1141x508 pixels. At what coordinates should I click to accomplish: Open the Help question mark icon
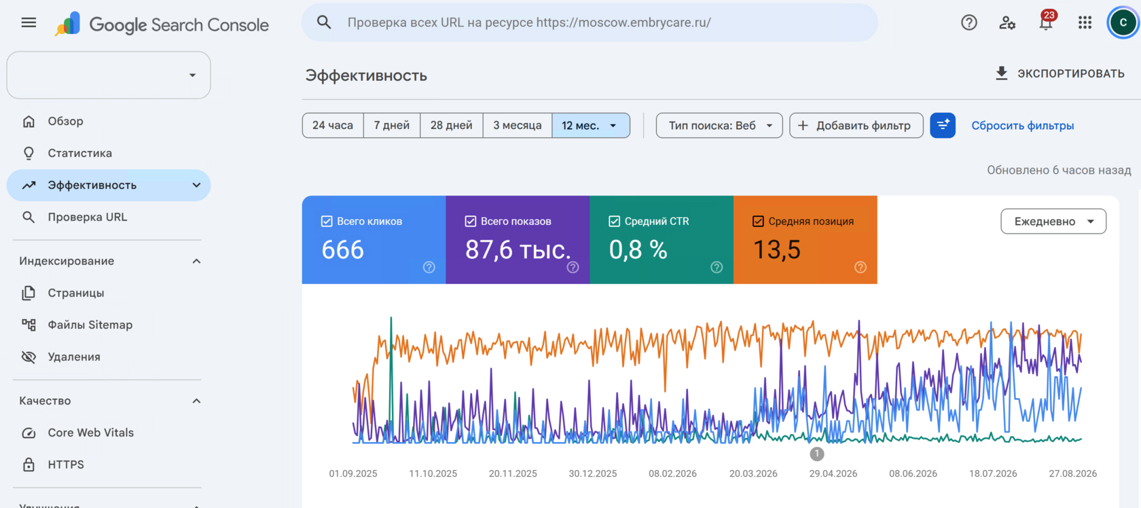click(x=969, y=22)
